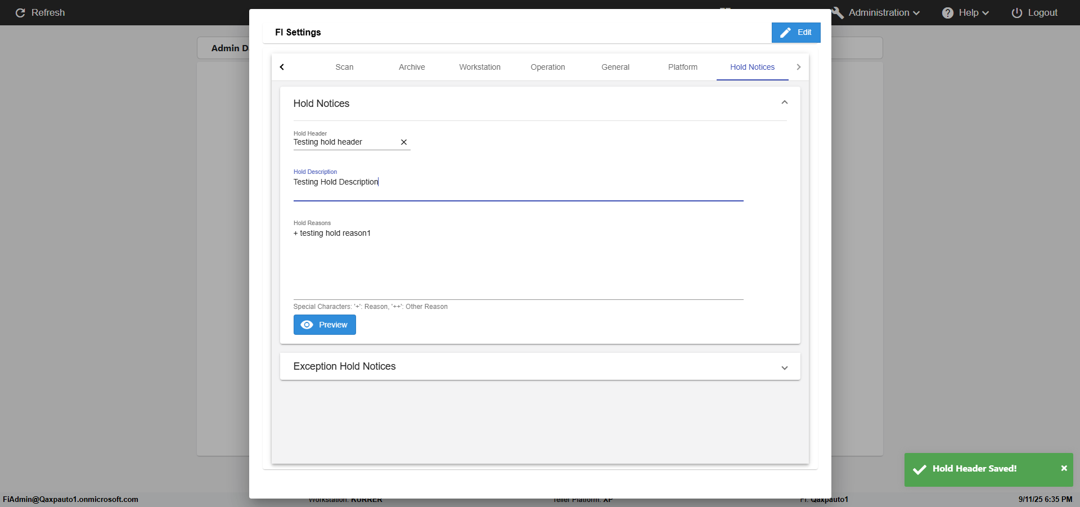This screenshot has height=507, width=1080.
Task: Click the Preview button with eye icon
Action: 325,325
